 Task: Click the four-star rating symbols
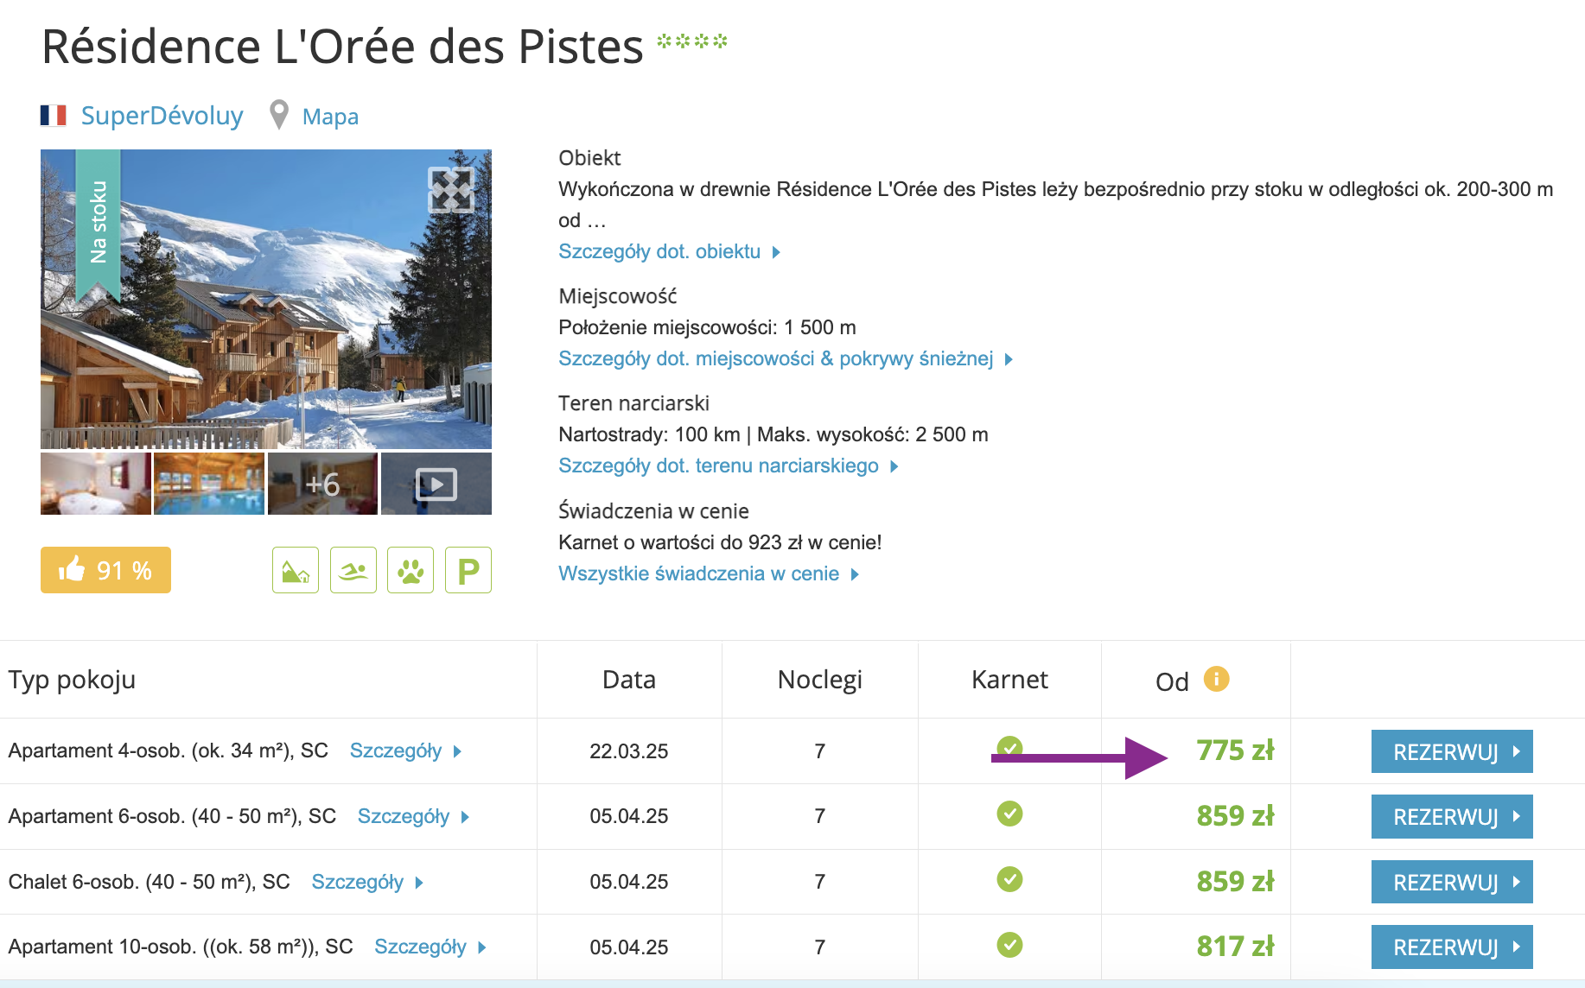692,41
